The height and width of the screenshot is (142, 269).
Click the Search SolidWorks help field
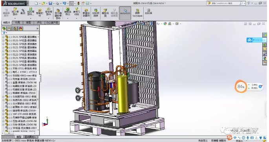click(225, 3)
